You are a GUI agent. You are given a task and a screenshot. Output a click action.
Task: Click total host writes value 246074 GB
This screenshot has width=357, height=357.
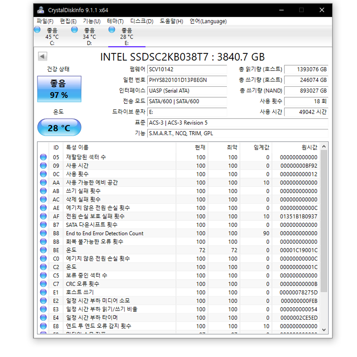pos(306,80)
